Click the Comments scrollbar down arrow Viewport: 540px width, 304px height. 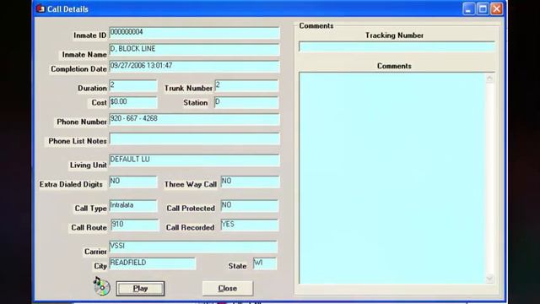(489, 278)
